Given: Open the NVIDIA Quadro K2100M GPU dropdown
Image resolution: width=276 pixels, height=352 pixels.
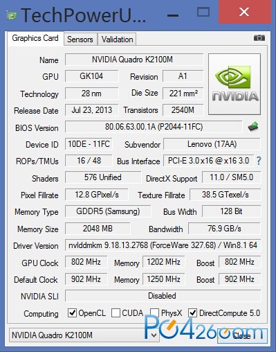Looking at the screenshot, I should 84,335.
